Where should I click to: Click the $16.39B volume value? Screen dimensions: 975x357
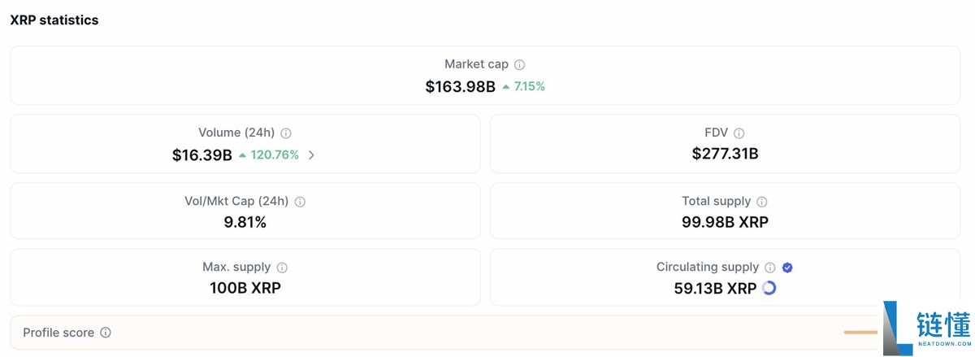pyautogui.click(x=201, y=155)
